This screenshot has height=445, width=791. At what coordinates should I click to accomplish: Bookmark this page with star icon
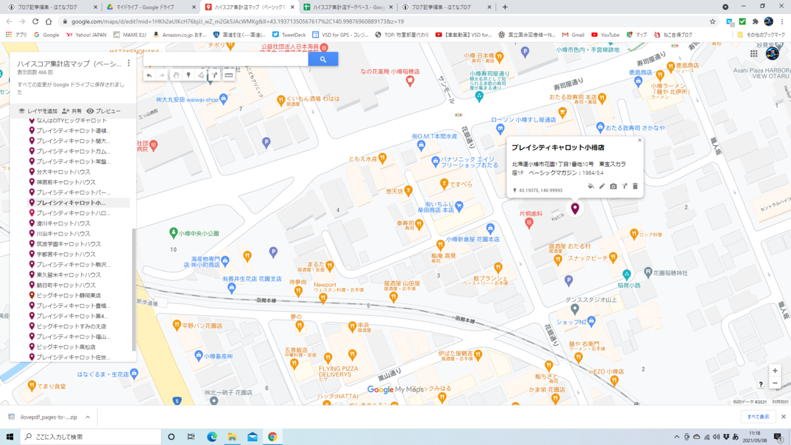click(713, 21)
